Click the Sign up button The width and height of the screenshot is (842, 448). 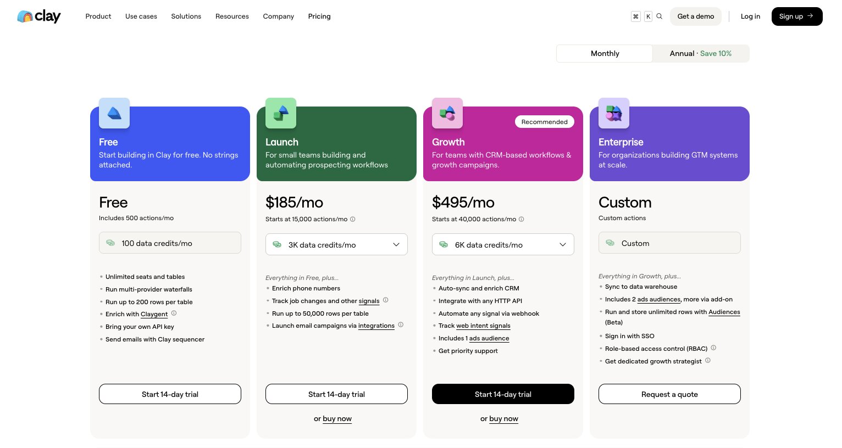tap(796, 16)
